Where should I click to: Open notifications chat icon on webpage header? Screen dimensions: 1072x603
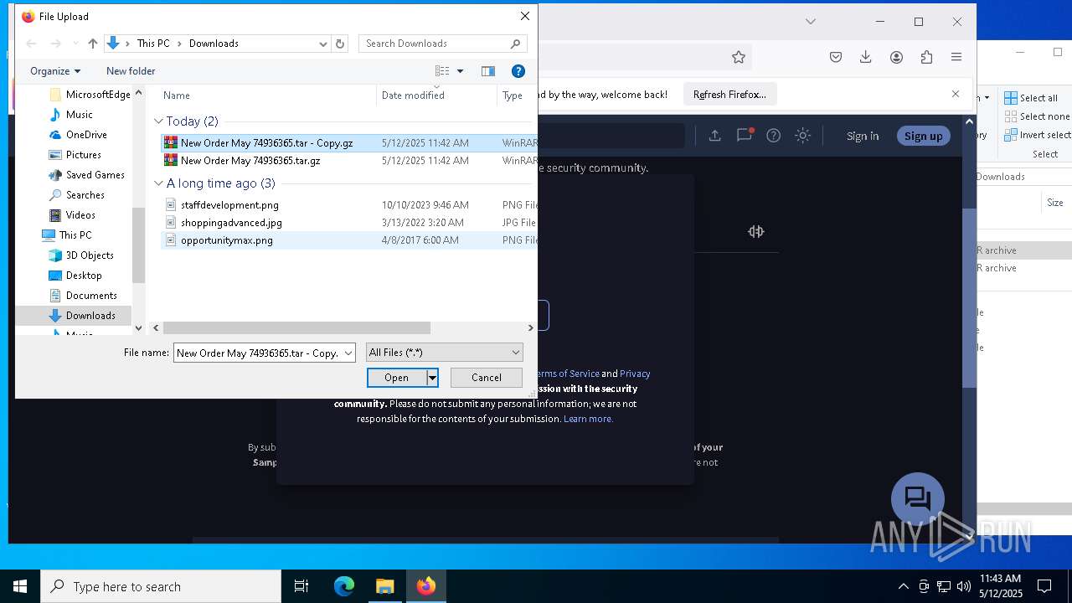click(745, 135)
